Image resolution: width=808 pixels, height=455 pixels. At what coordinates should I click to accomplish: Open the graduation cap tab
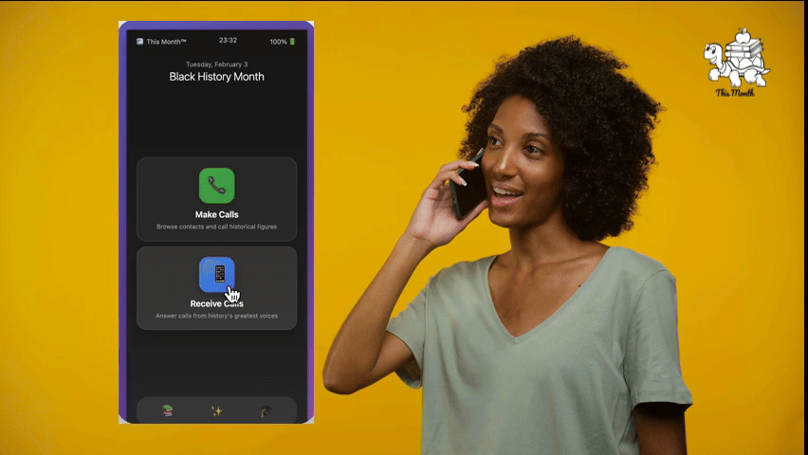pos(266,410)
